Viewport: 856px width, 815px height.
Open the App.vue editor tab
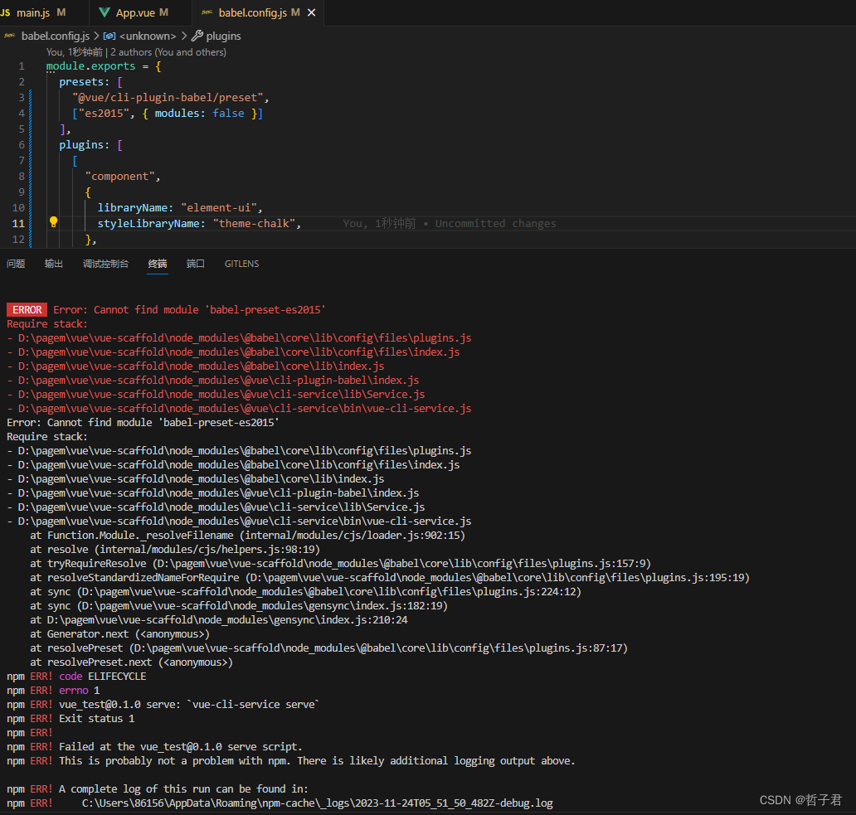pyautogui.click(x=141, y=12)
